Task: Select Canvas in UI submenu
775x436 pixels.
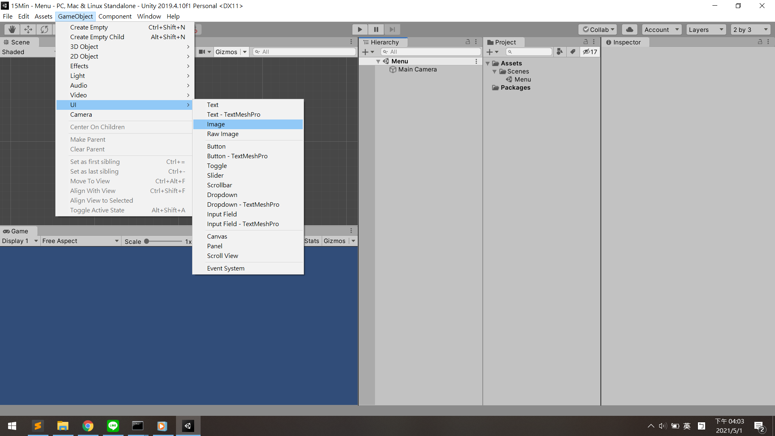Action: point(217,237)
